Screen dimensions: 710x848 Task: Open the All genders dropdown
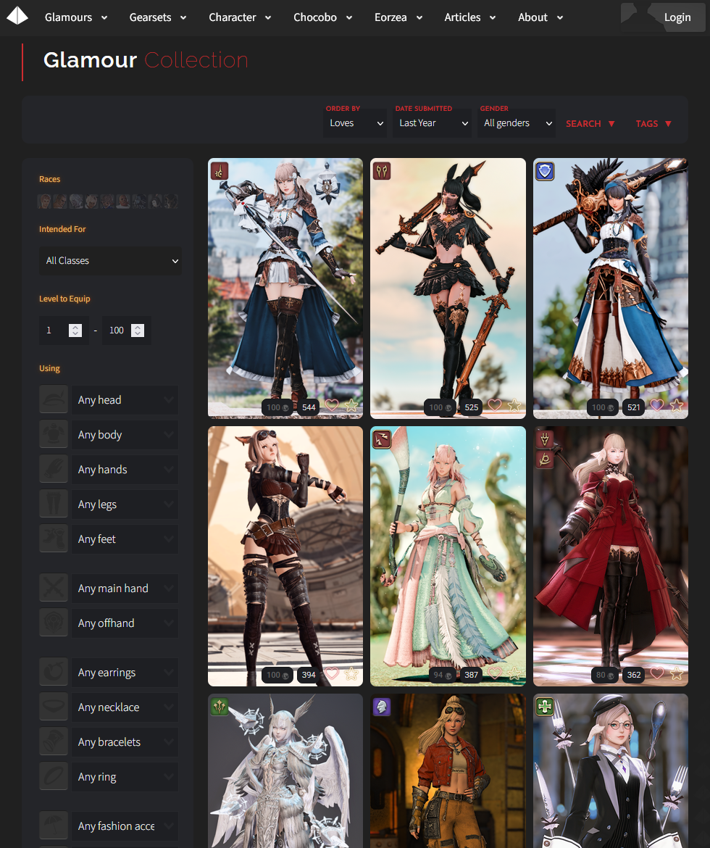(x=517, y=123)
